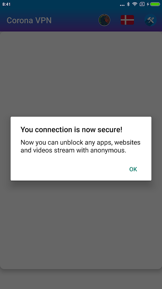Viewport: 162px width, 289px height.
Task: Click "and videos stream with anonymous" line
Action: (x=73, y=150)
